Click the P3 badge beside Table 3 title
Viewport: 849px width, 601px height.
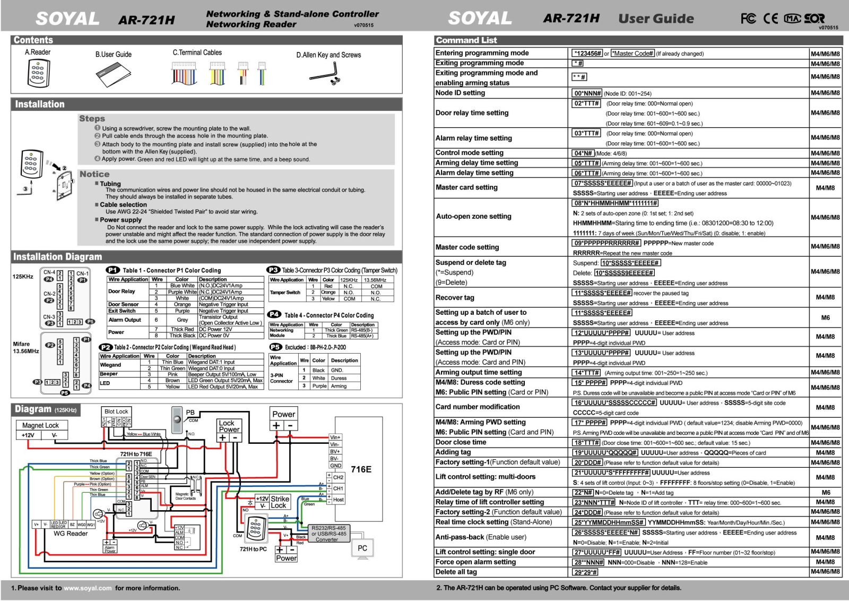273,270
